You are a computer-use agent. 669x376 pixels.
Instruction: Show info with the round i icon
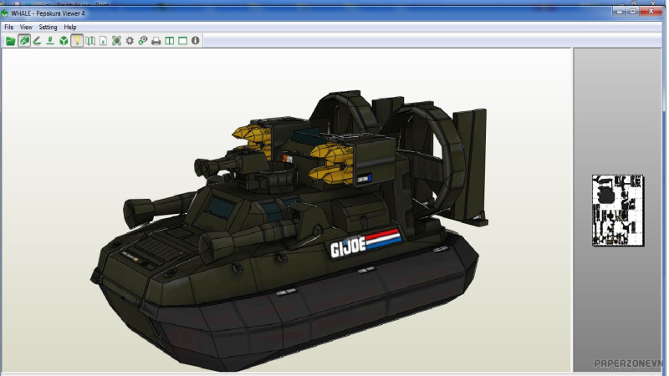pyautogui.click(x=196, y=40)
